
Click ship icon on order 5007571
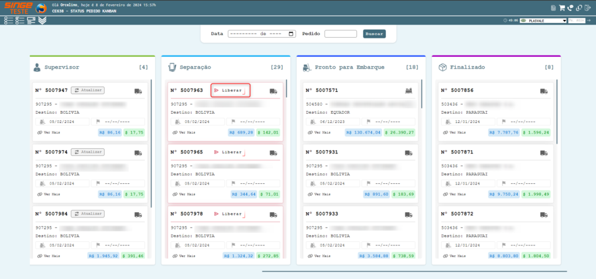tap(409, 91)
